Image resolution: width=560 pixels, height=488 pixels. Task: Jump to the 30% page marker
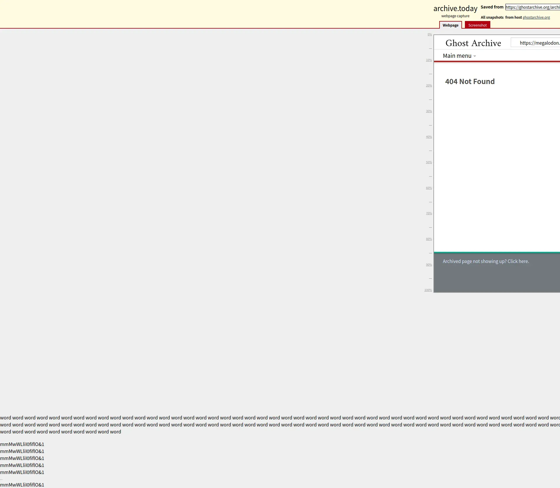429,111
